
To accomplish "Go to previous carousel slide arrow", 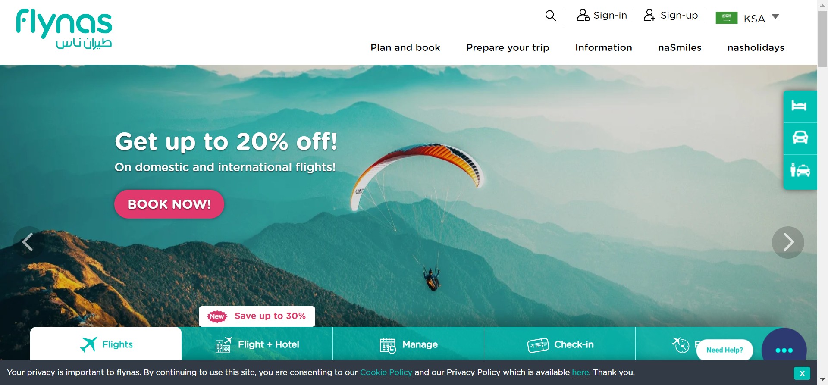I will (28, 242).
